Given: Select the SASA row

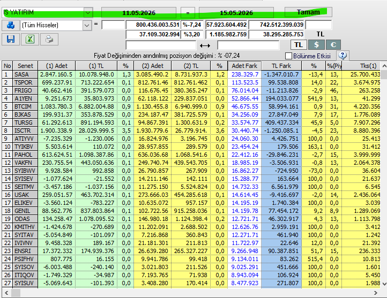Looking at the screenshot, I should coord(191,74).
